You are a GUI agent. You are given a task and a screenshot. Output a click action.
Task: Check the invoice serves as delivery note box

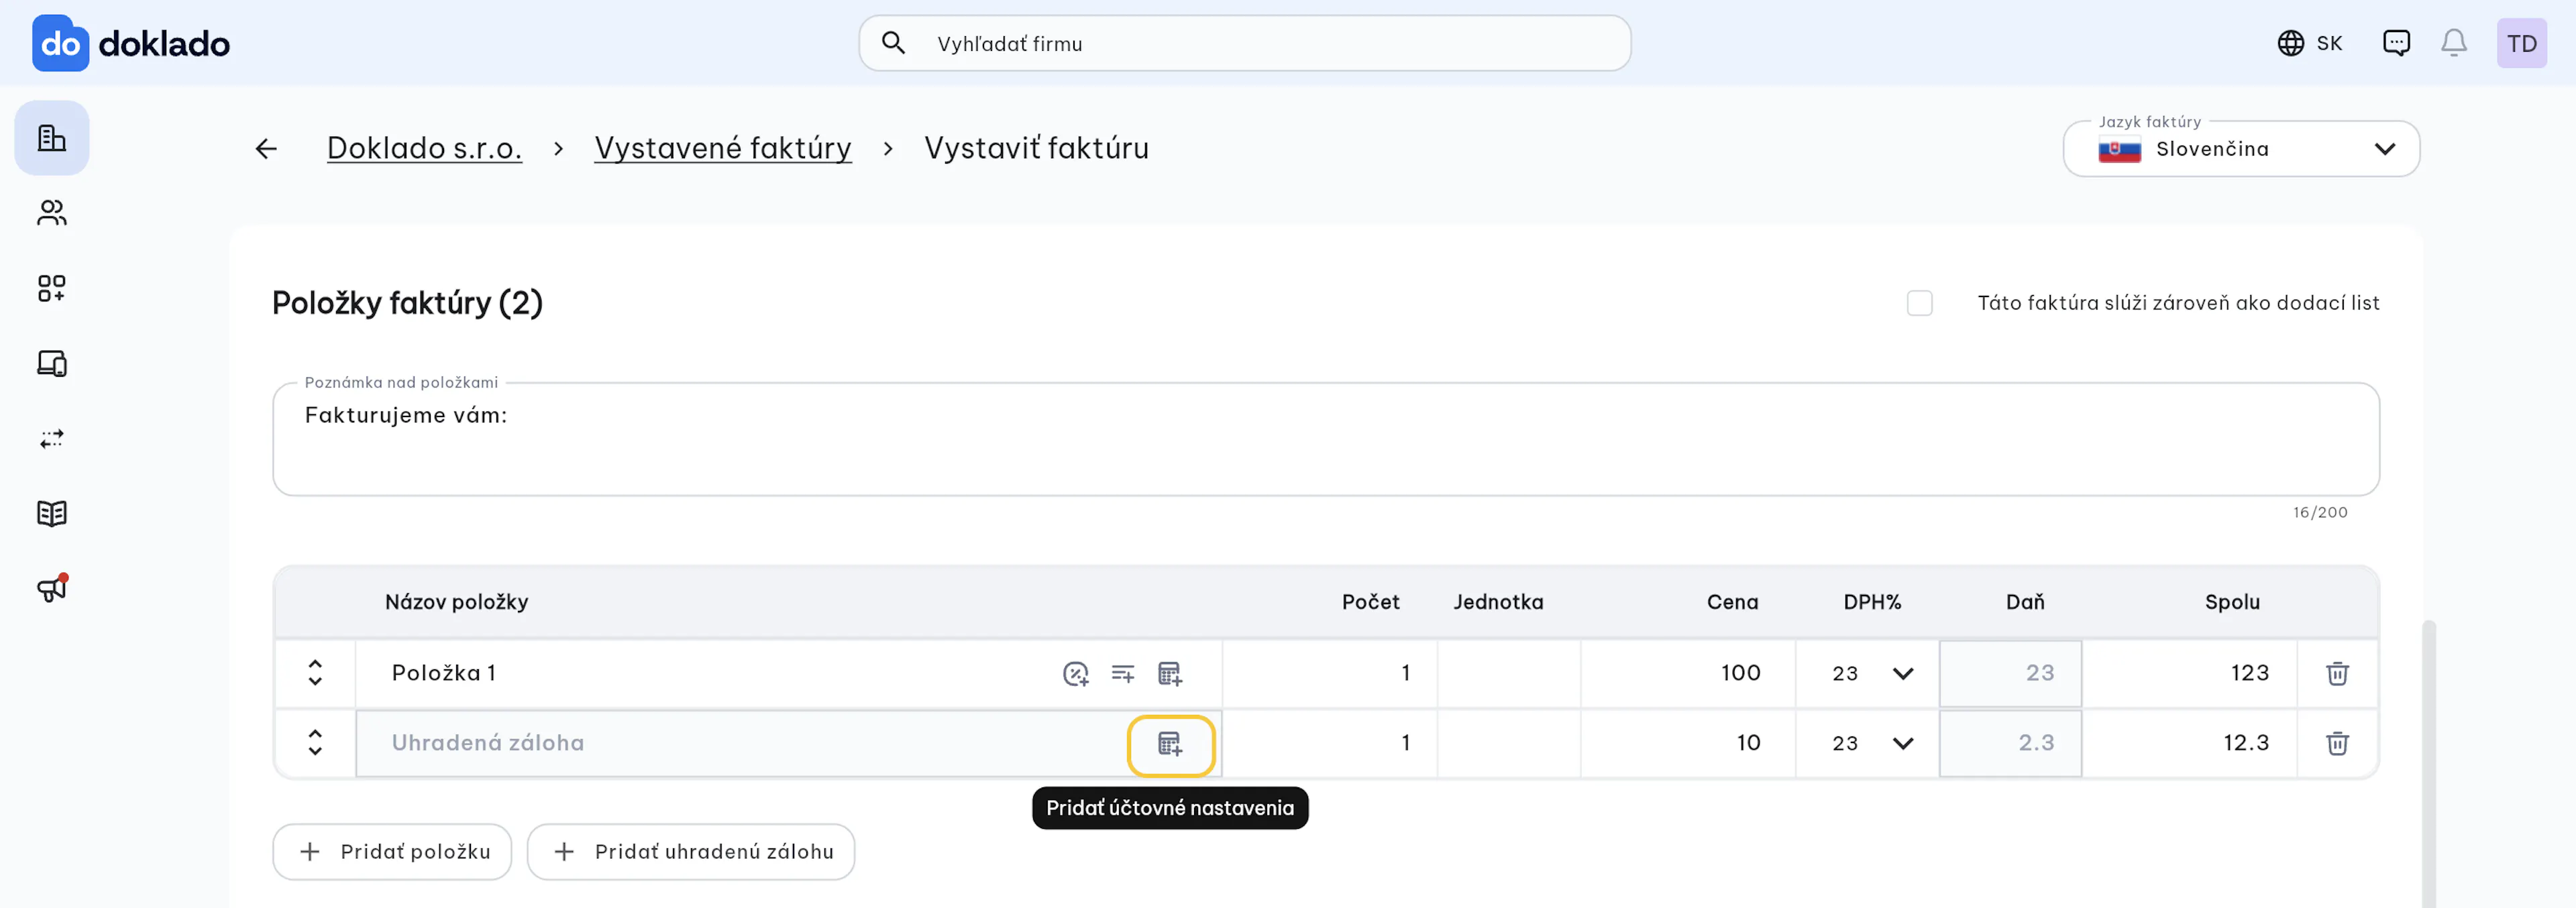point(1919,303)
